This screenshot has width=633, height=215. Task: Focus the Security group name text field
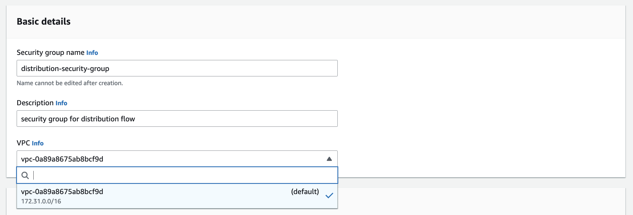[177, 68]
